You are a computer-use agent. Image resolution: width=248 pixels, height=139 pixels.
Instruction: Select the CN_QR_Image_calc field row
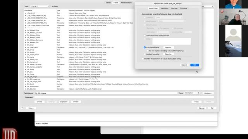[119, 79]
